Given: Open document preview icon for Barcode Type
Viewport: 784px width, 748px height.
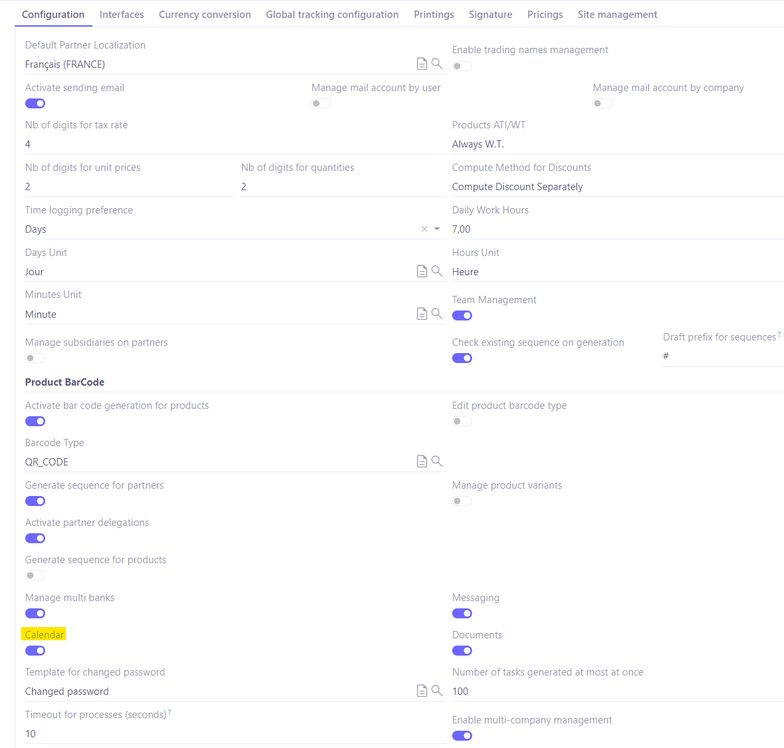Looking at the screenshot, I should (x=422, y=461).
